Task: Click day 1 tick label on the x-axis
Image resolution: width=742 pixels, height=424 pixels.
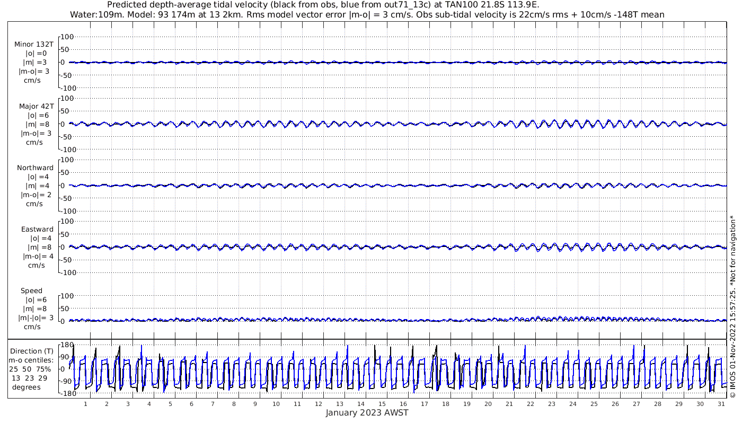Action: (85, 404)
